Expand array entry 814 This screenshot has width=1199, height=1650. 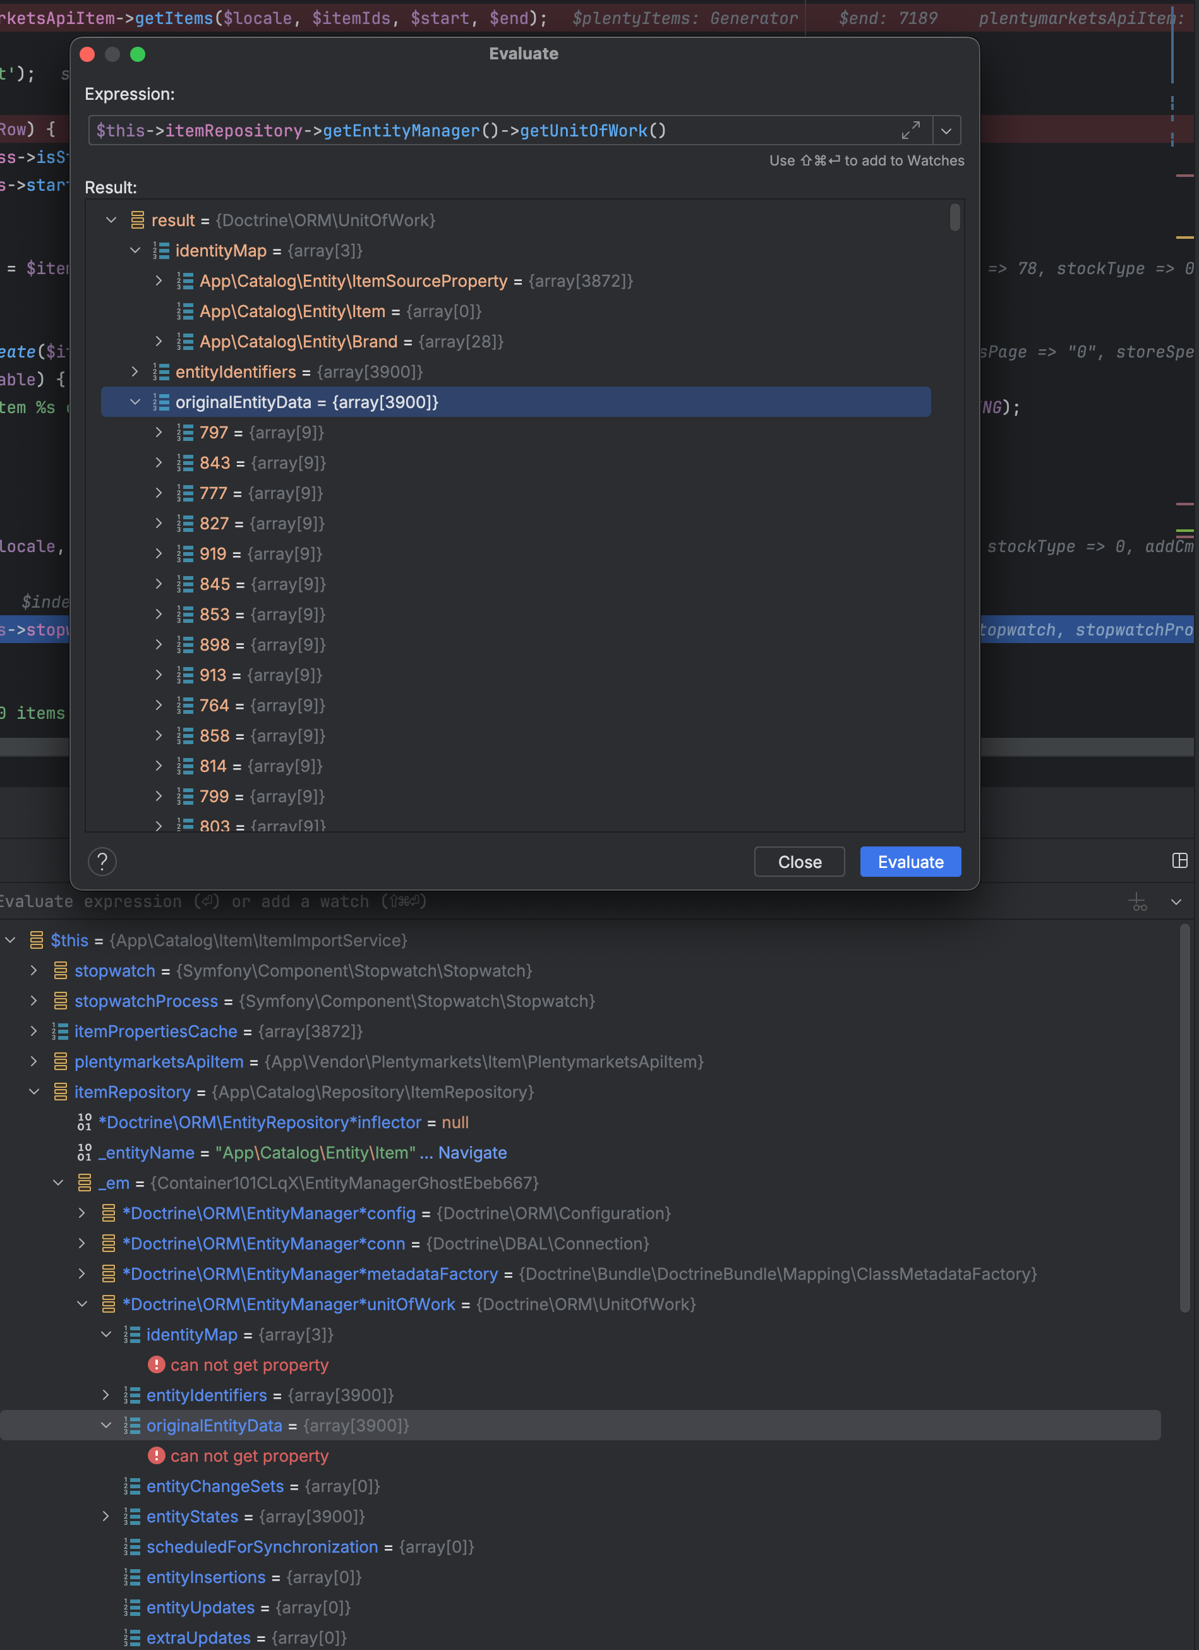point(159,766)
